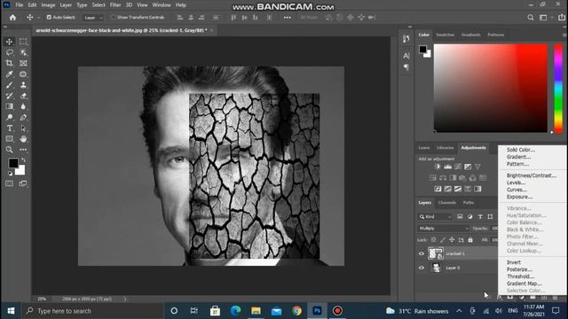Screen dimensions: 568x319
Task: Click document status bar arrow
Action: pyautogui.click(x=125, y=300)
